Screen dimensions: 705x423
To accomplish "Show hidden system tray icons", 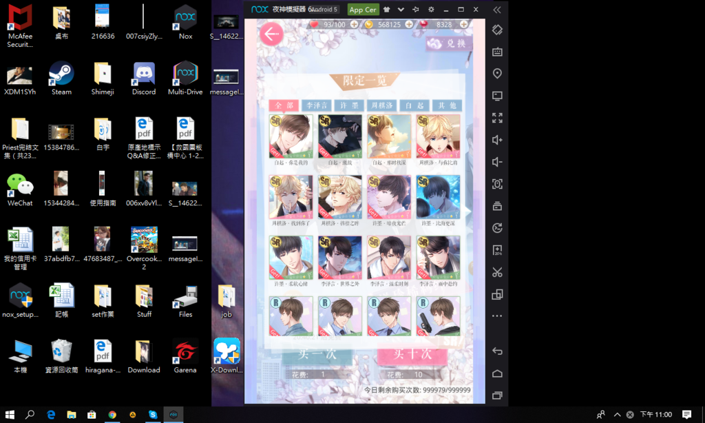I will 618,415.
